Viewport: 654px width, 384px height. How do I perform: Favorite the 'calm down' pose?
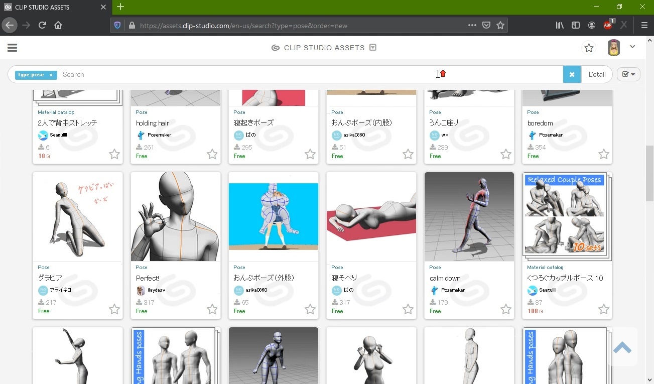(x=506, y=309)
